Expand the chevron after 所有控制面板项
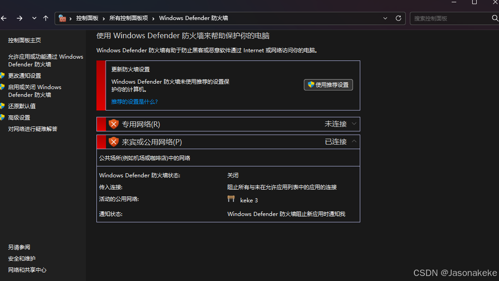This screenshot has height=281, width=499. click(153, 19)
